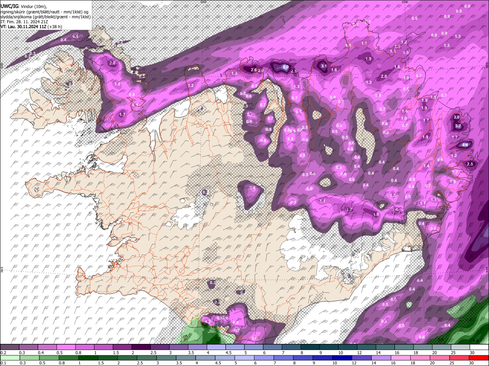The width and height of the screenshot is (489, 366).
Task: Click the "3.0" precipitation value in the east
Action: [456, 117]
